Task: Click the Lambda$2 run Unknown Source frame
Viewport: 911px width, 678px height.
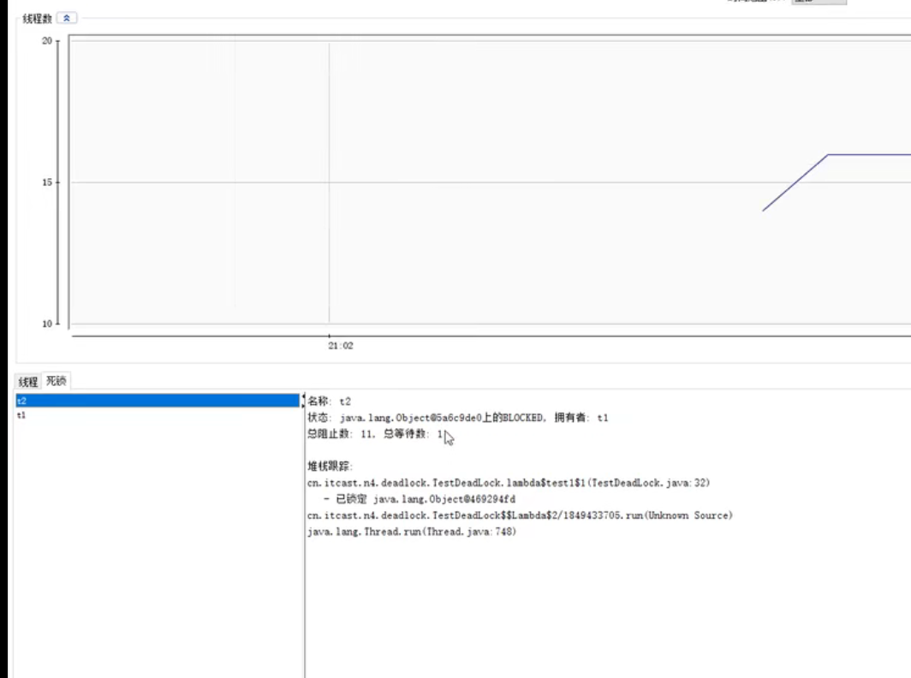Action: click(x=520, y=514)
